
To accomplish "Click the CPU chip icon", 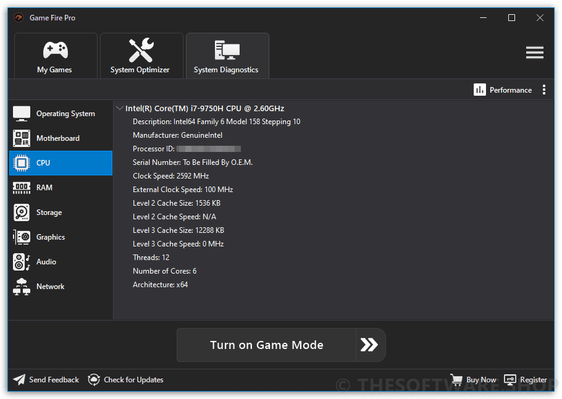I will tap(22, 163).
